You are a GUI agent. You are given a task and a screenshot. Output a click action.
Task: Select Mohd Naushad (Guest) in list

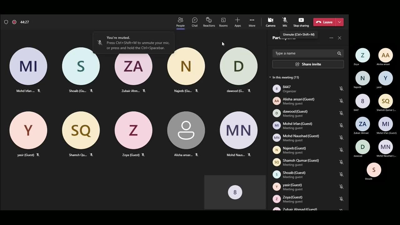pos(308,138)
